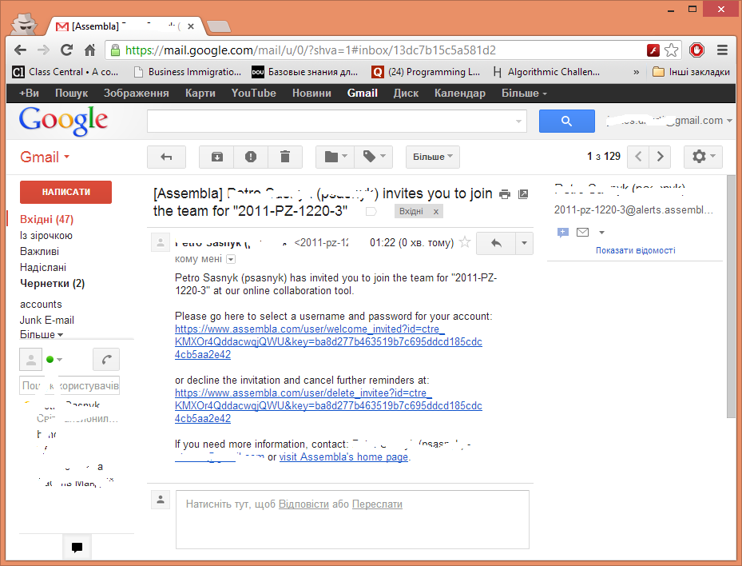Remove the Вхідні label from conversation
This screenshot has height=566, width=742.
[x=436, y=211]
